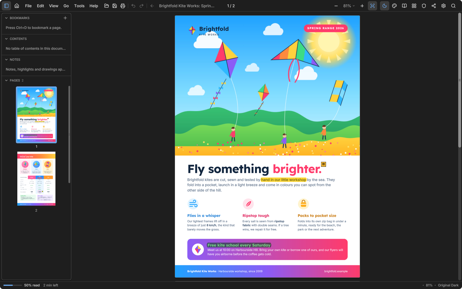Screen dimensions: 462x289
Task: Click the 'Ripstop tough' heading
Action: click(256, 216)
